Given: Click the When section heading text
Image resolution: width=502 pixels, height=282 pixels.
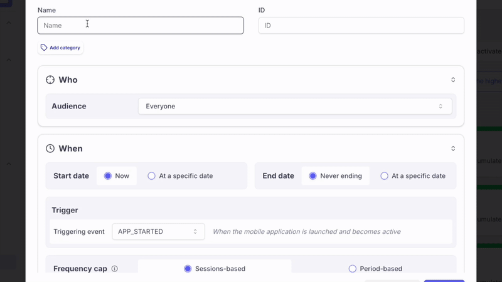Looking at the screenshot, I should coord(70,149).
